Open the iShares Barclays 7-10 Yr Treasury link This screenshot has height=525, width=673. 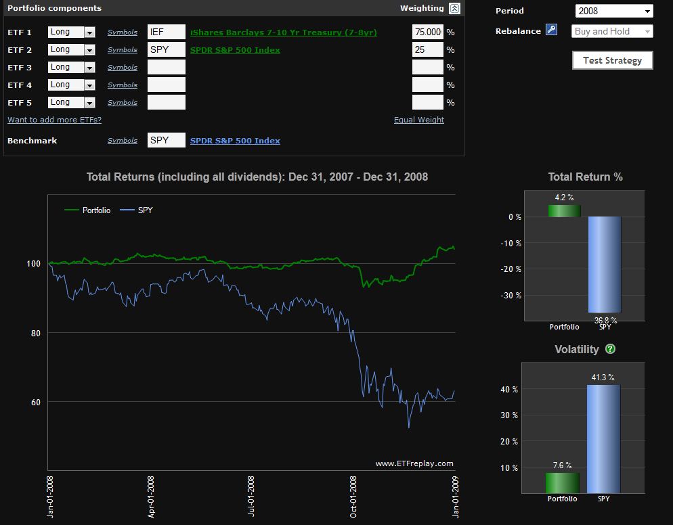[284, 32]
